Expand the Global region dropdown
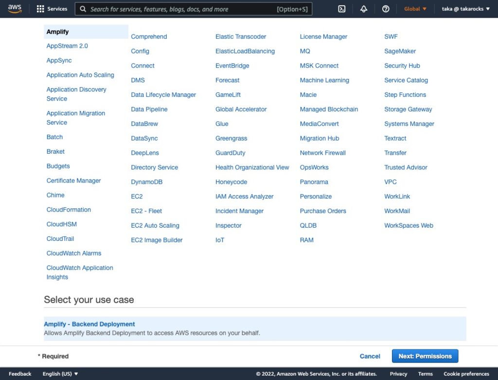This screenshot has width=498, height=380. pos(415,9)
